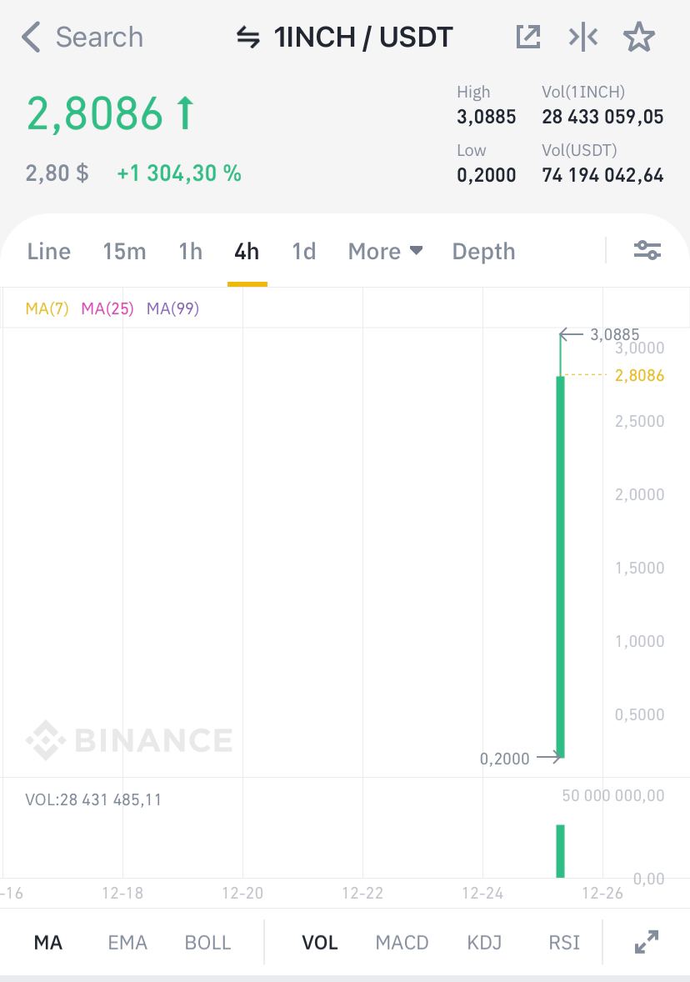Tap the MA(99) indicator label

click(172, 308)
